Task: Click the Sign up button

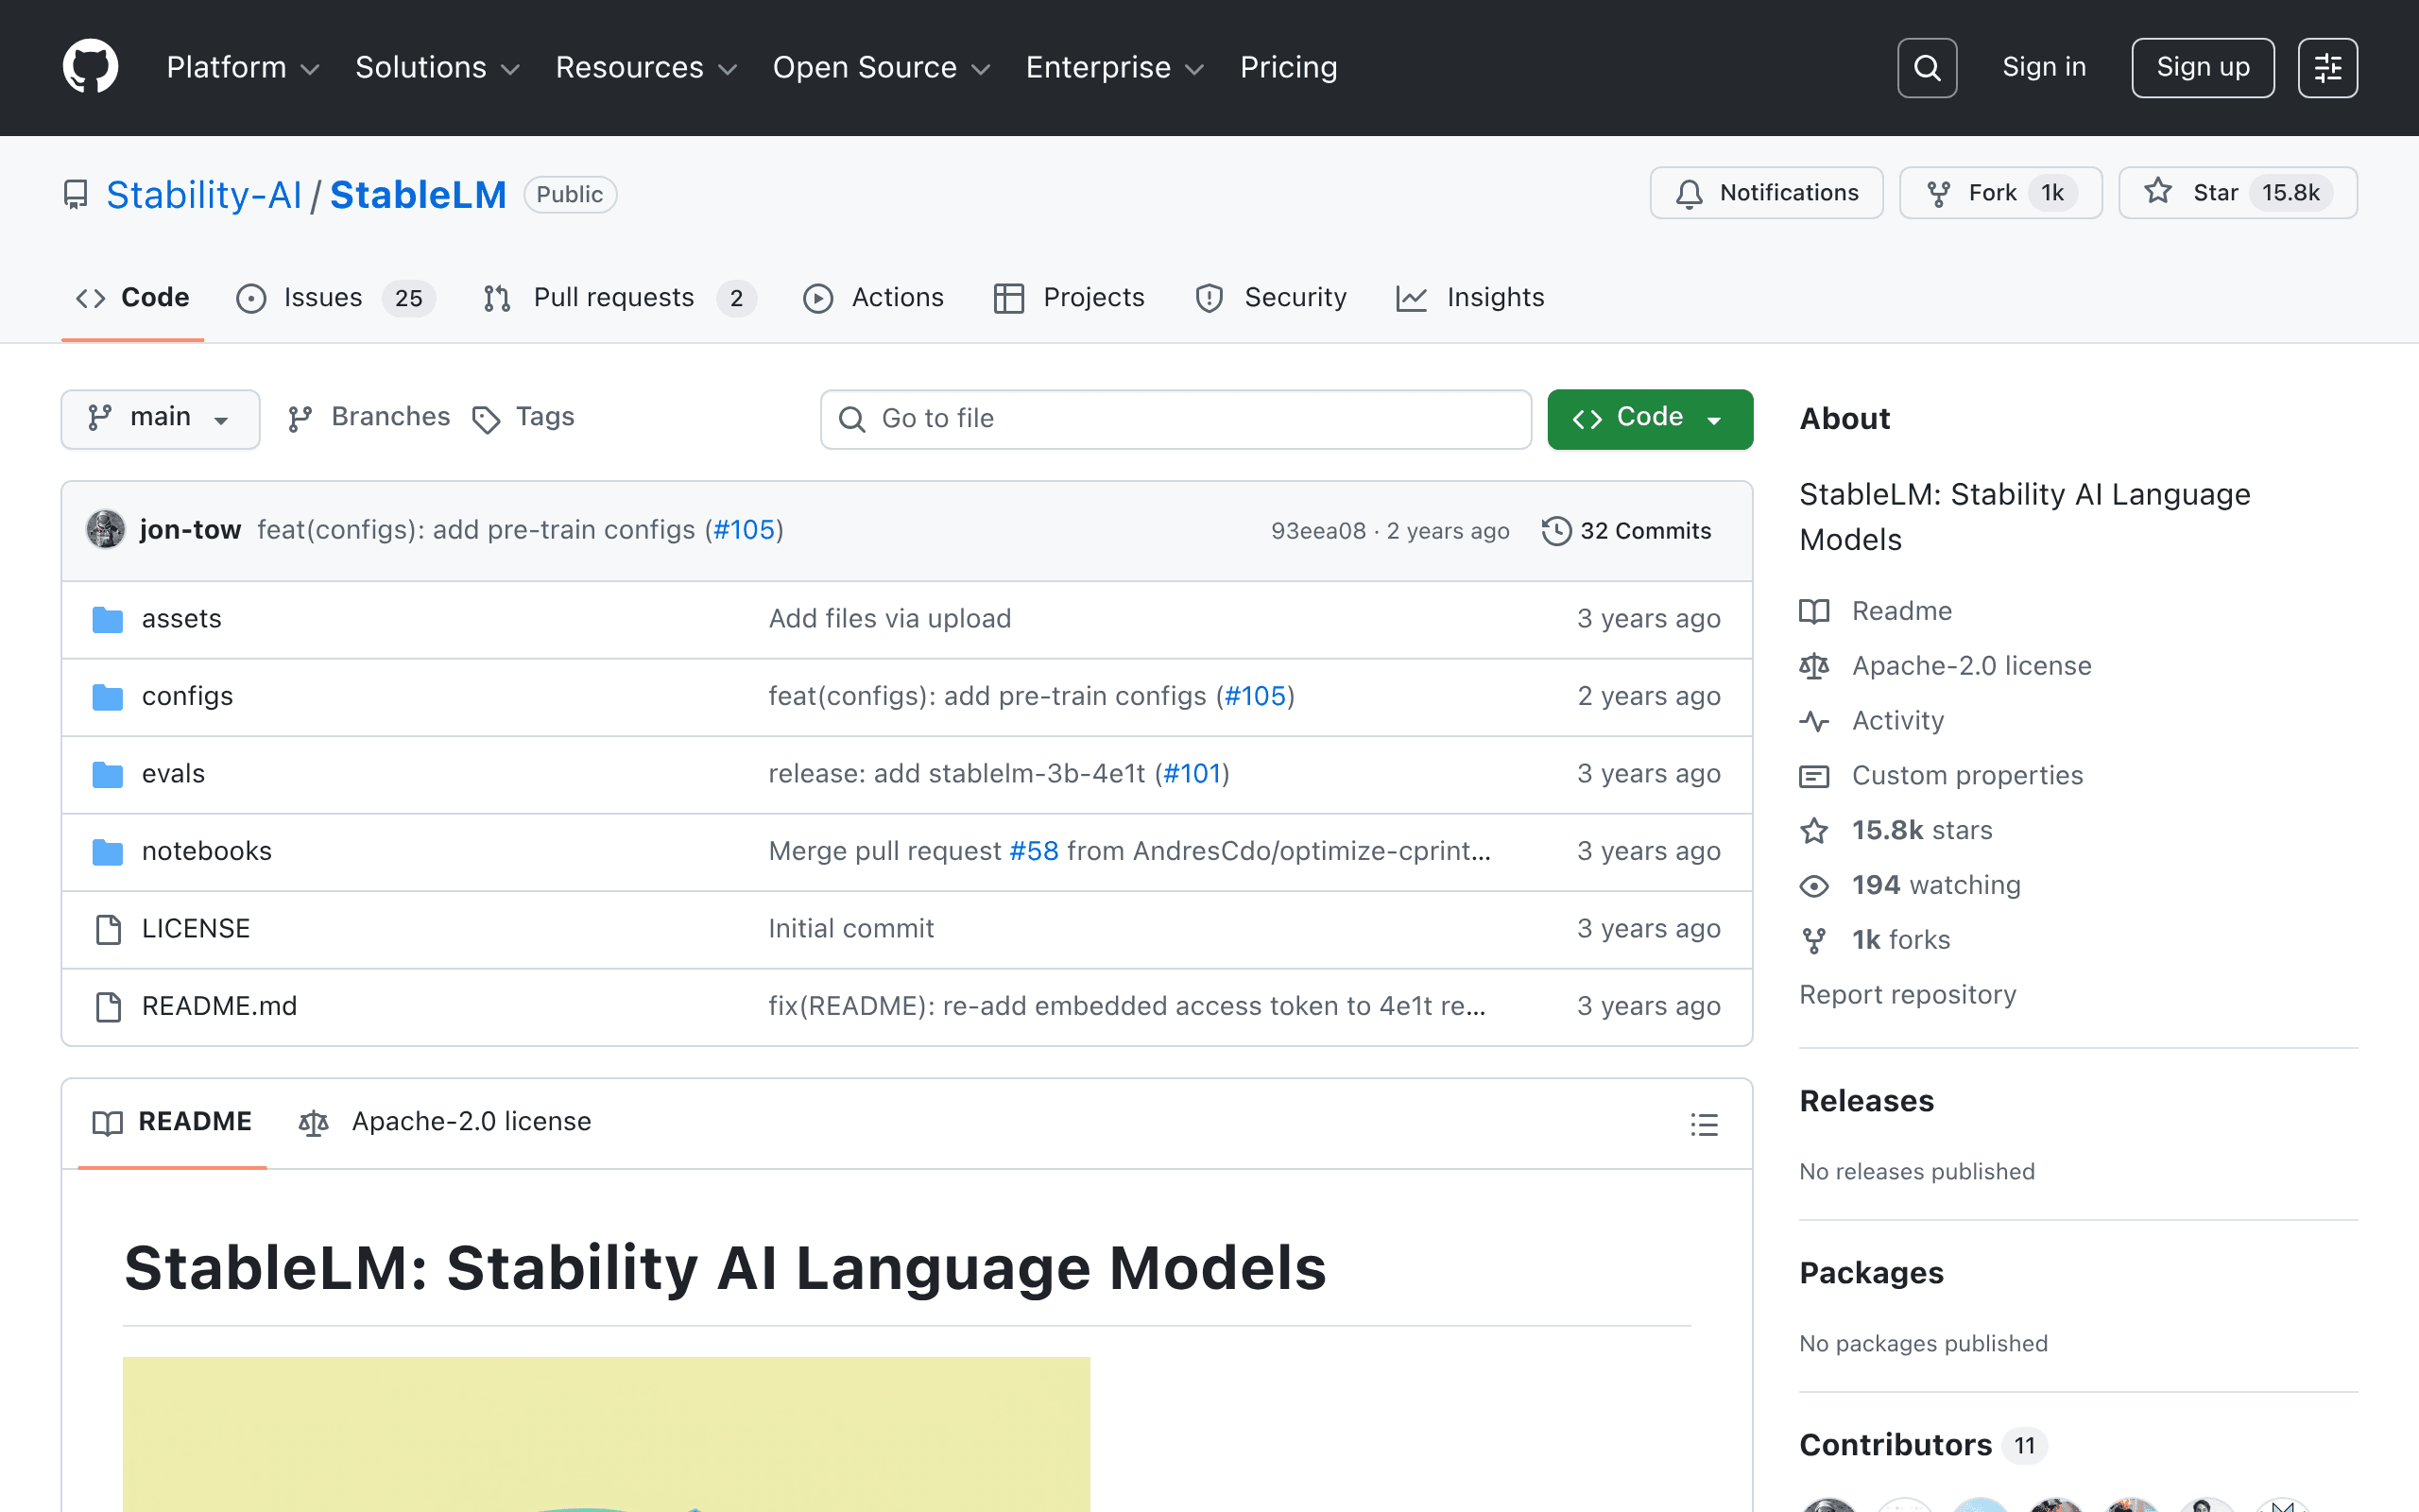Action: (x=2202, y=67)
